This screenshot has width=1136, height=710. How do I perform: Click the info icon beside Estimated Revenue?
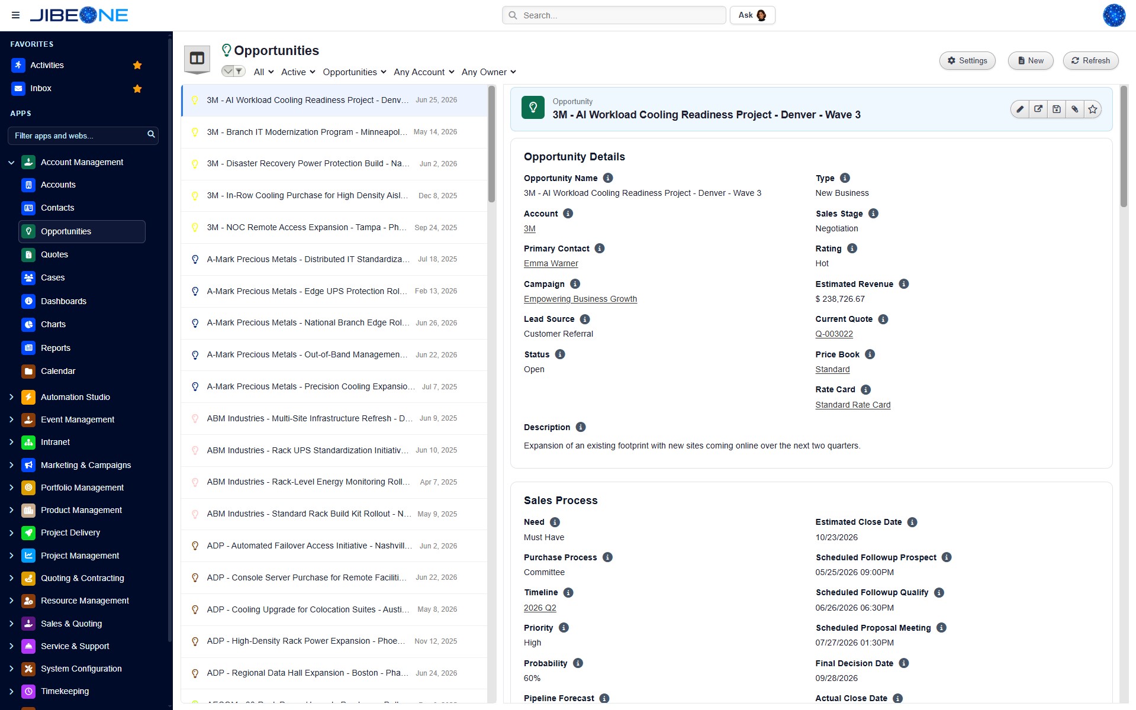(903, 284)
